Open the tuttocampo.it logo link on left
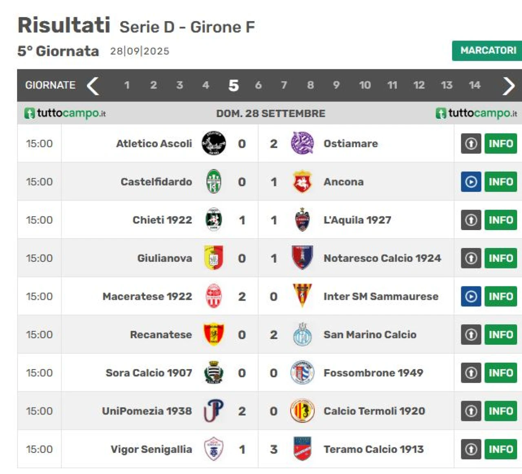The width and height of the screenshot is (522, 474). (65, 113)
